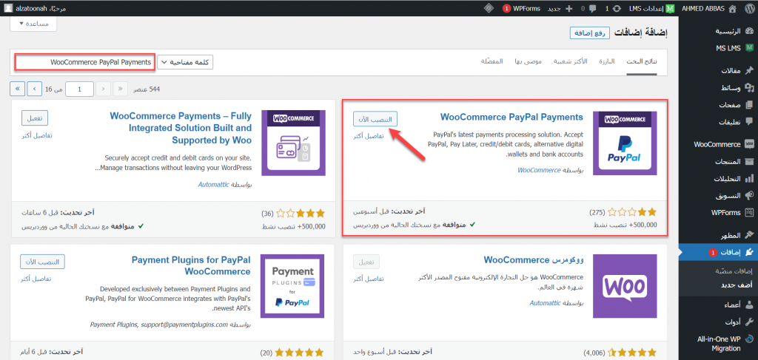Image resolution: width=758 pixels, height=360 pixels.
Task: Open WPForms sidebar icon
Action: pyautogui.click(x=749, y=212)
